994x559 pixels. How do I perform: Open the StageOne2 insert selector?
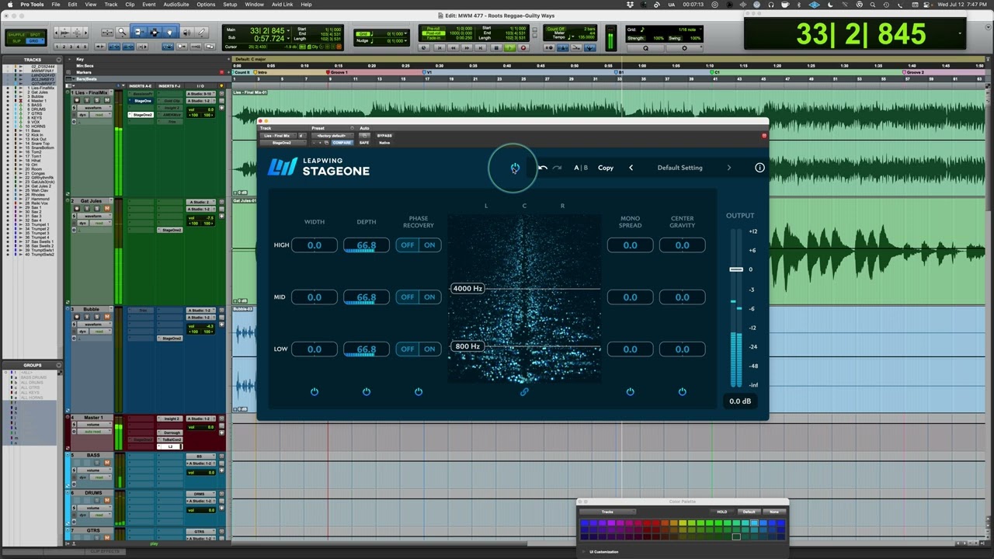pos(283,143)
